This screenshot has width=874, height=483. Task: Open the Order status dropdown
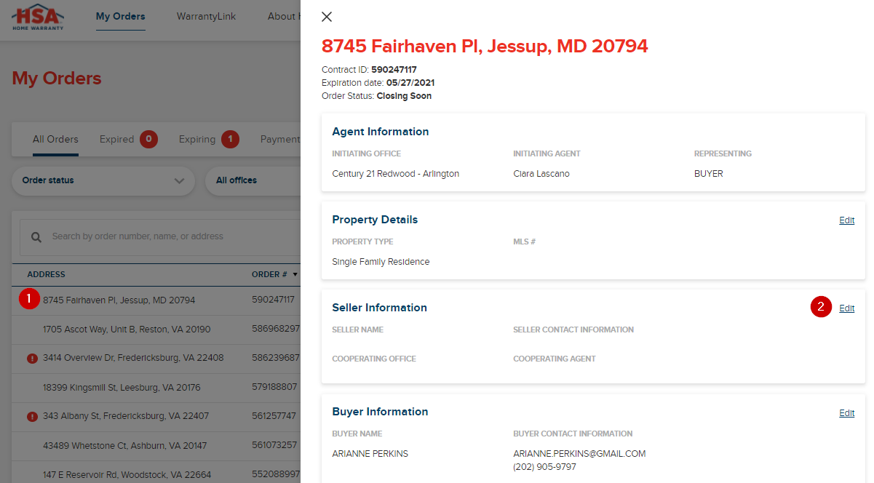(x=103, y=180)
